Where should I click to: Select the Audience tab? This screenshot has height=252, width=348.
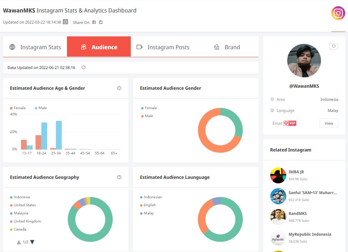click(x=99, y=46)
